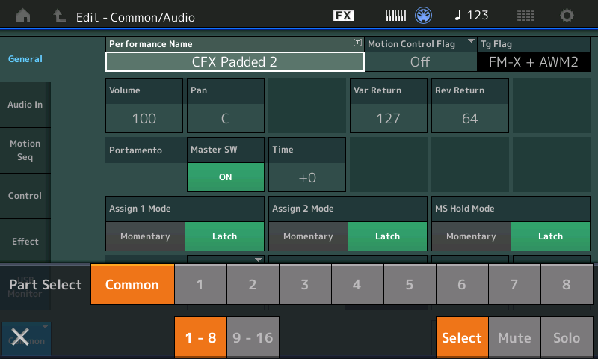Open the blue knob control icon

tap(424, 16)
